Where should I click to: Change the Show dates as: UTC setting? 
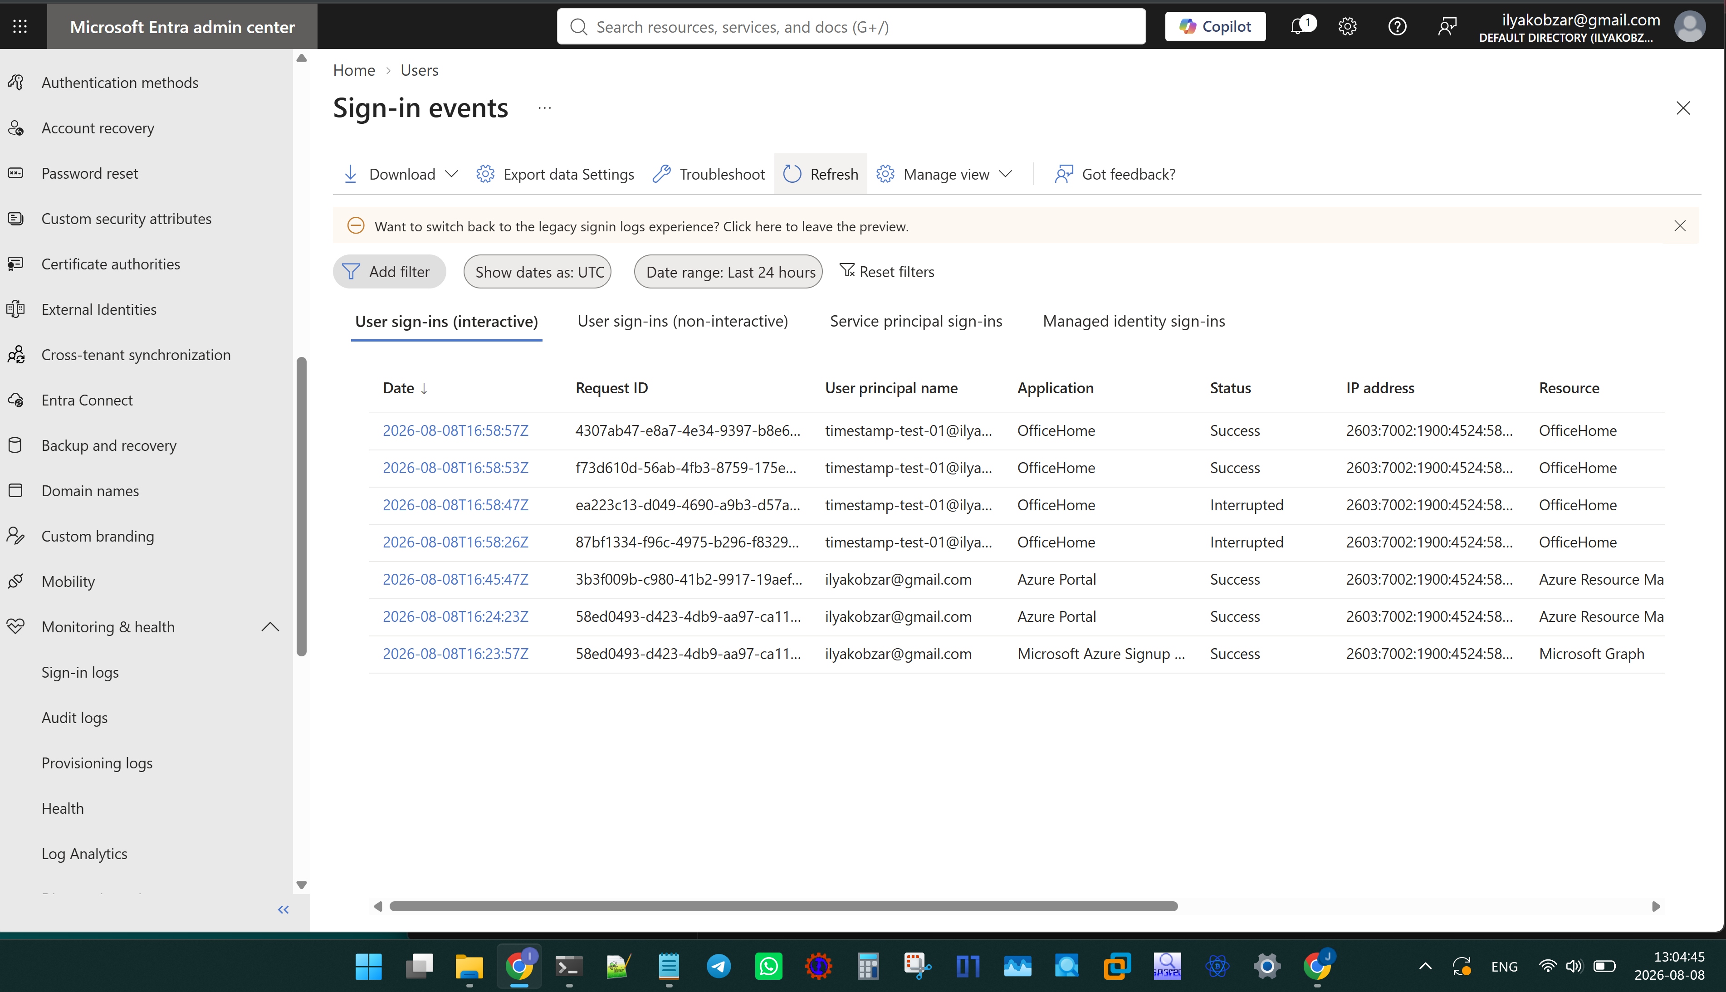[x=538, y=272]
